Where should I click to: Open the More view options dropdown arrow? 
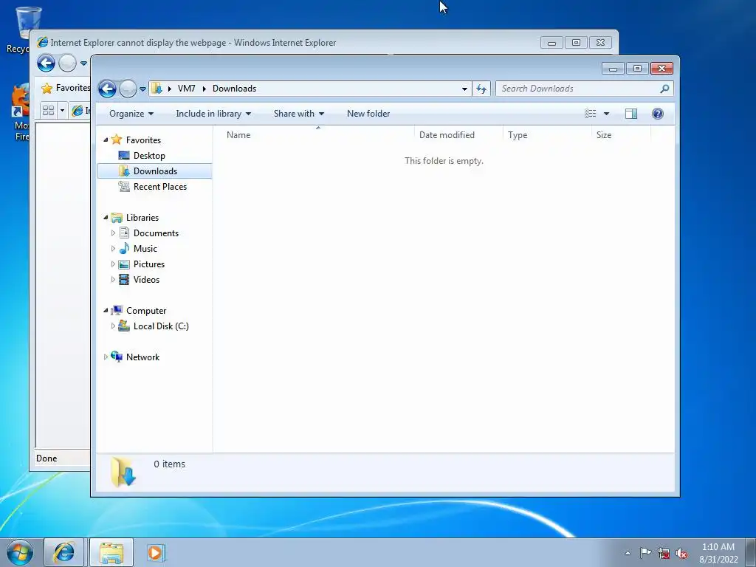[607, 114]
